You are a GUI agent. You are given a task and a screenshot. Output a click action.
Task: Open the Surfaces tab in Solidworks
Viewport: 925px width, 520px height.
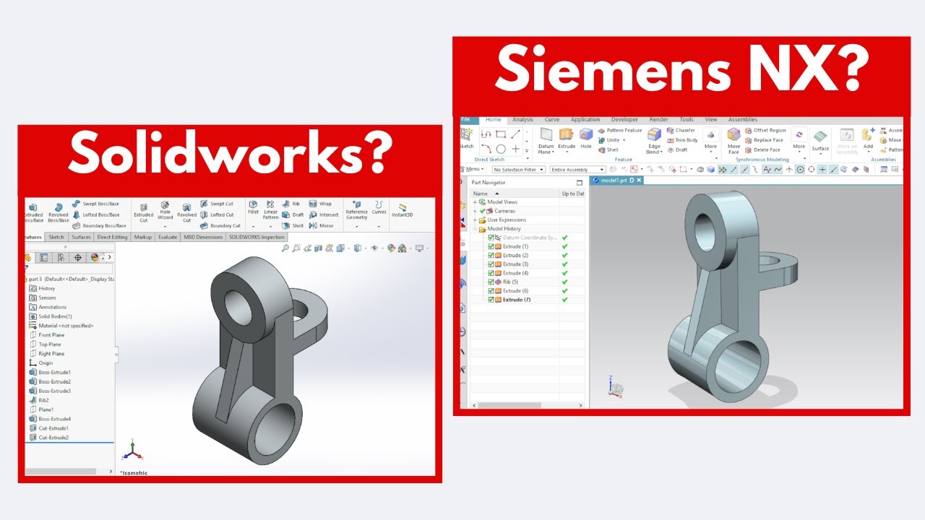click(x=81, y=237)
